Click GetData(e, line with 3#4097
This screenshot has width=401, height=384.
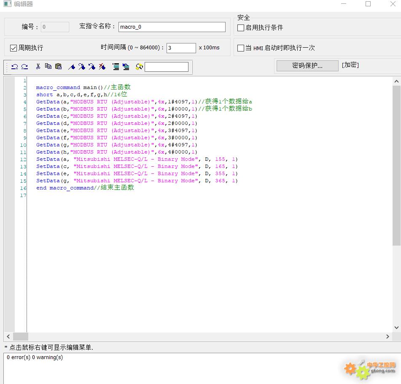coord(117,130)
